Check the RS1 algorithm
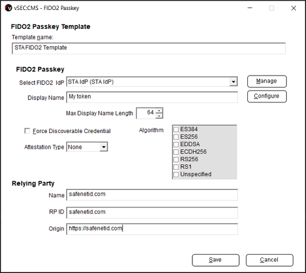306x273 pixels. pos(176,167)
